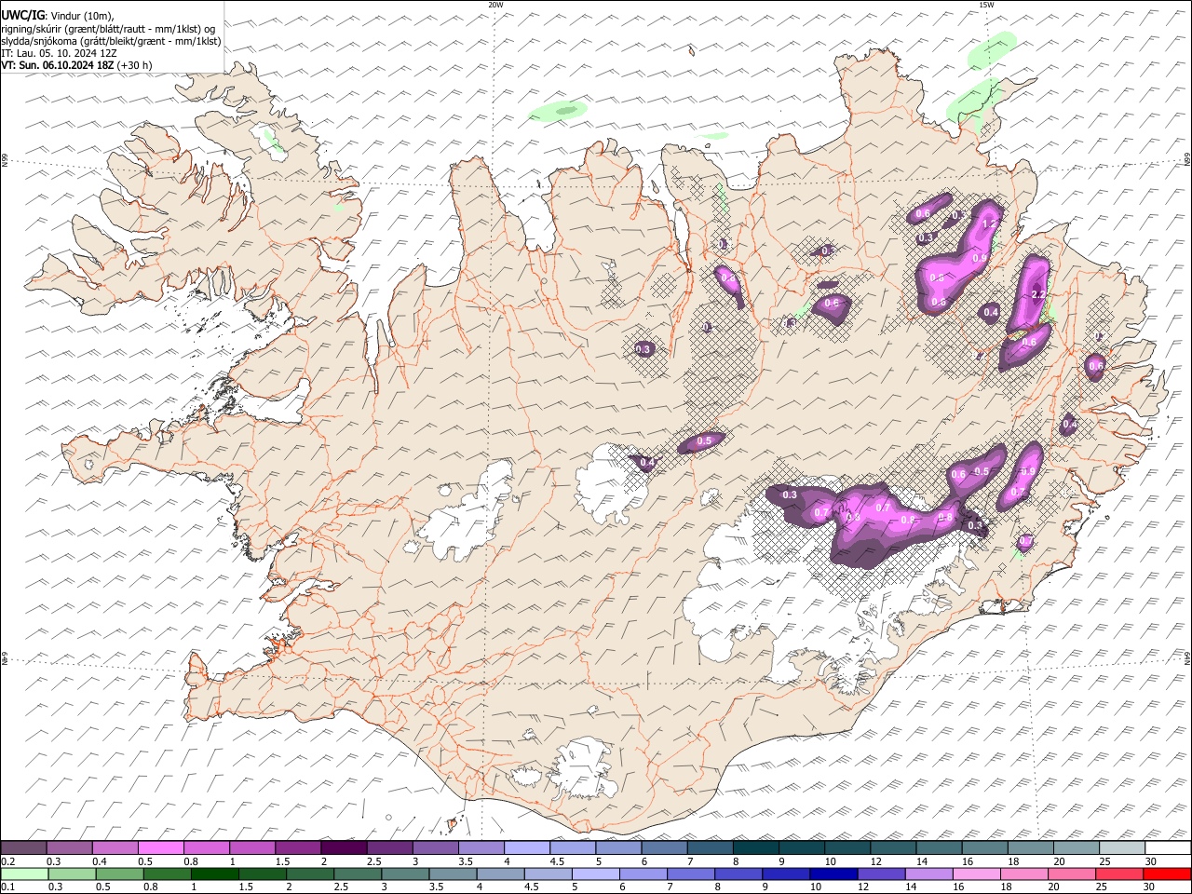Click the '2.2' precipitation value on the map
The height and width of the screenshot is (894, 1192).
tap(1040, 294)
